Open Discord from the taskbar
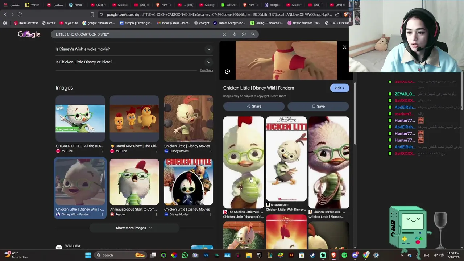Viewport: 464px width, 261px height. pos(355,255)
